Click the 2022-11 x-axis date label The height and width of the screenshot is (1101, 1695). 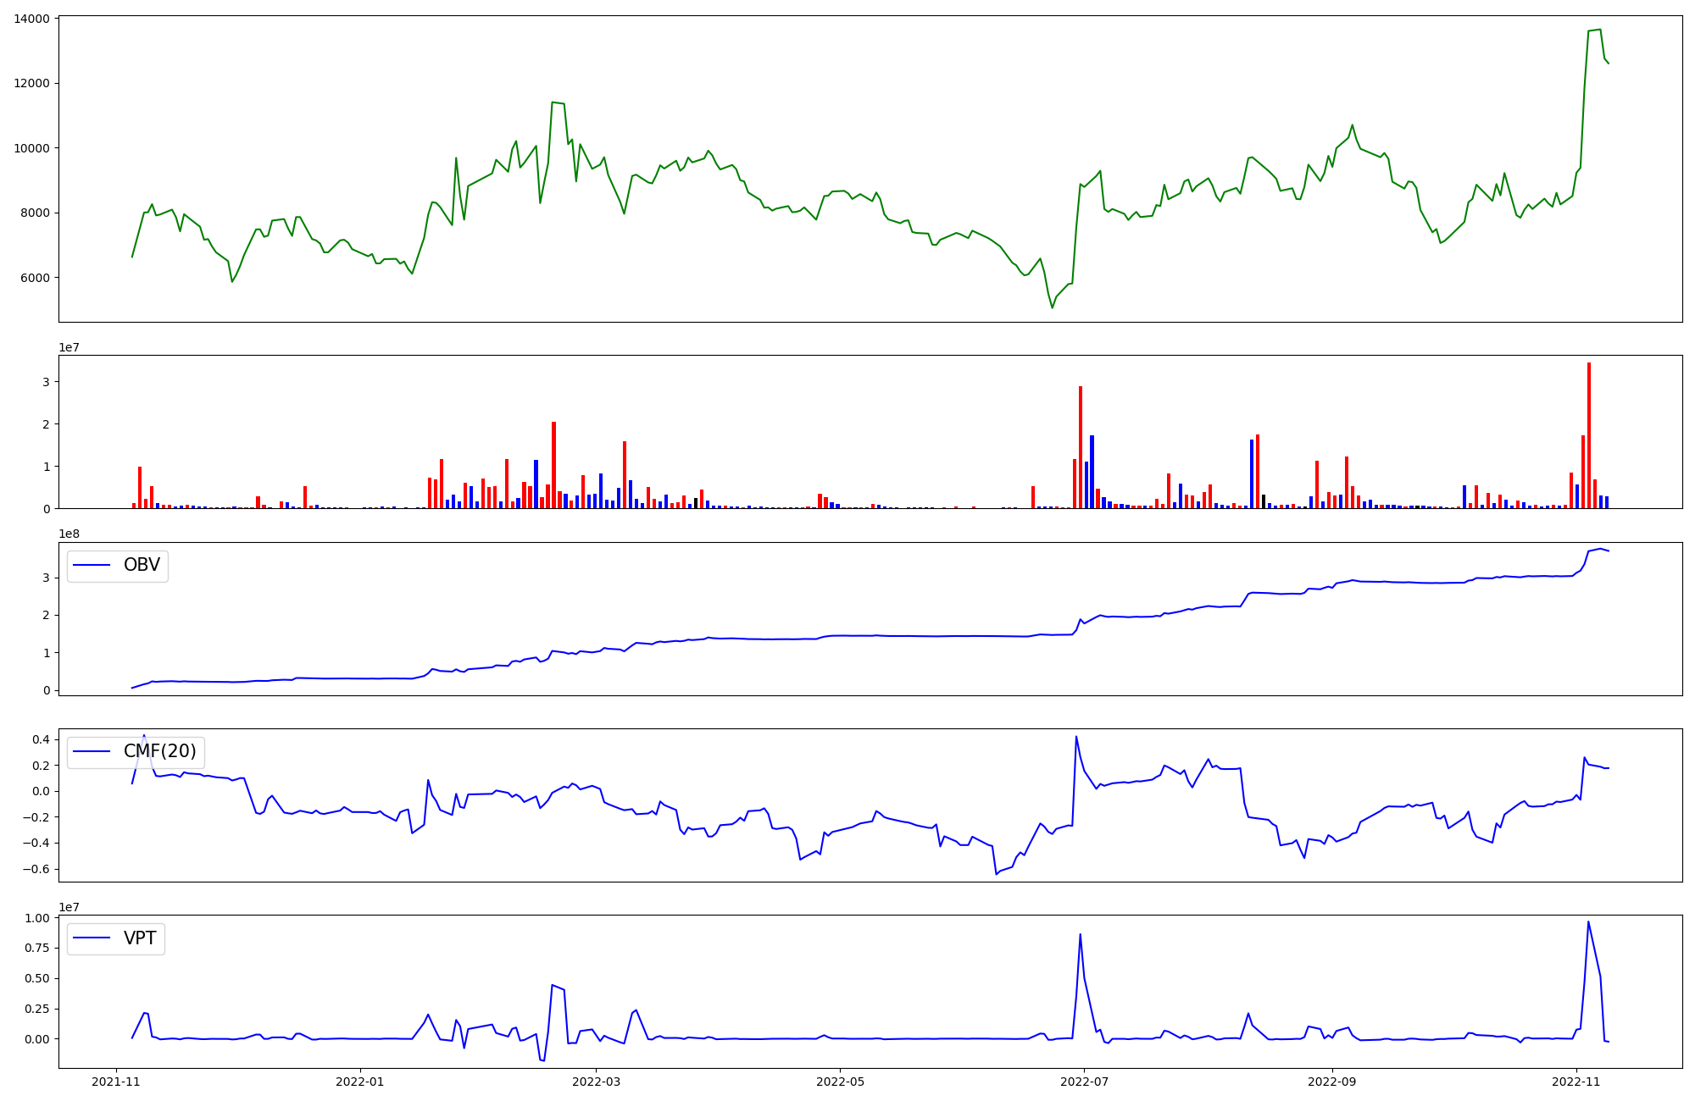[1576, 1081]
